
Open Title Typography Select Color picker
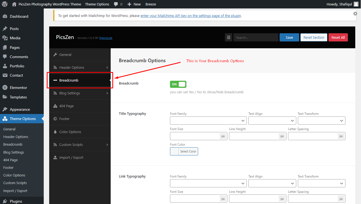184,151
